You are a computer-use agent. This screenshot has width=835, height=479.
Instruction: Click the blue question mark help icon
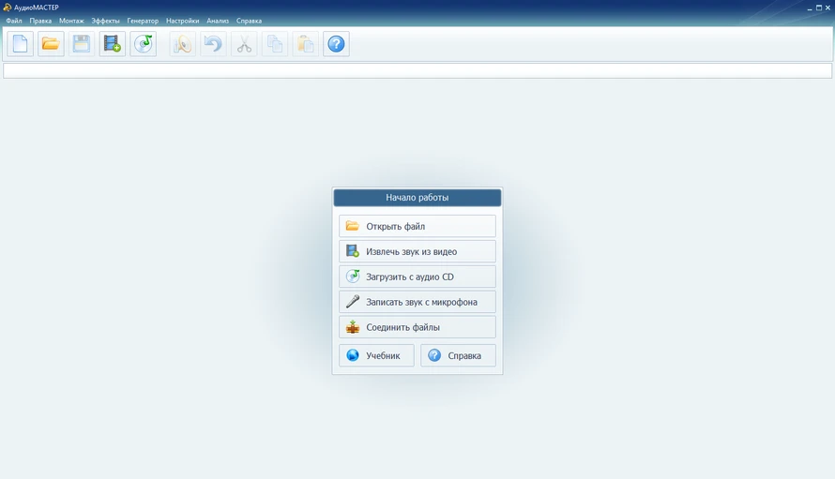click(x=336, y=43)
